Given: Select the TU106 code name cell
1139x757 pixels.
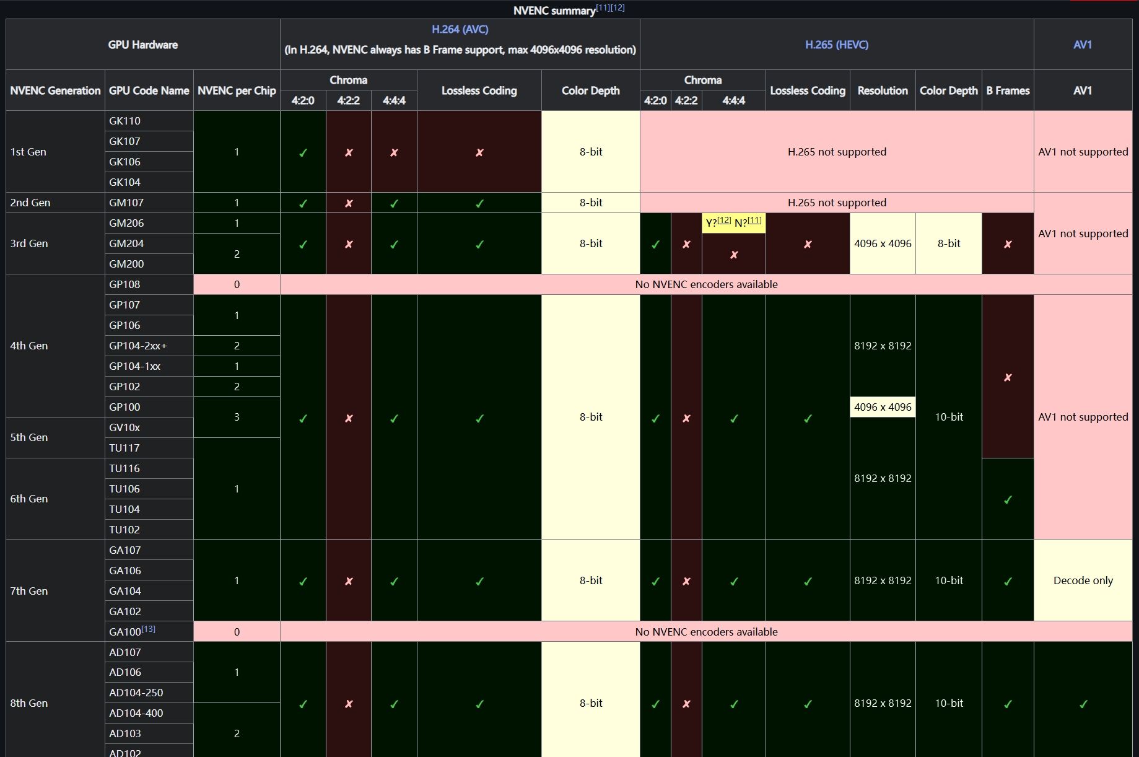Looking at the screenshot, I should coord(149,489).
